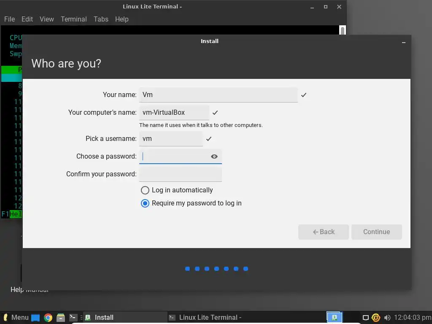The height and width of the screenshot is (324, 432).
Task: Click the checkmark next to computer's name
Action: click(215, 112)
